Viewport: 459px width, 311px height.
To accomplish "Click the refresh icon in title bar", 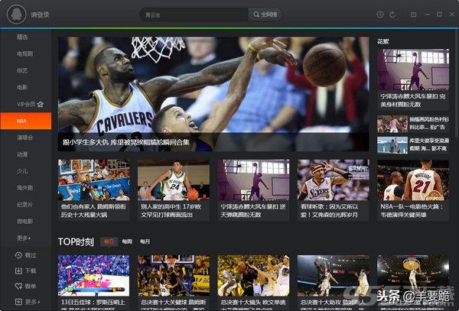I will (392, 15).
